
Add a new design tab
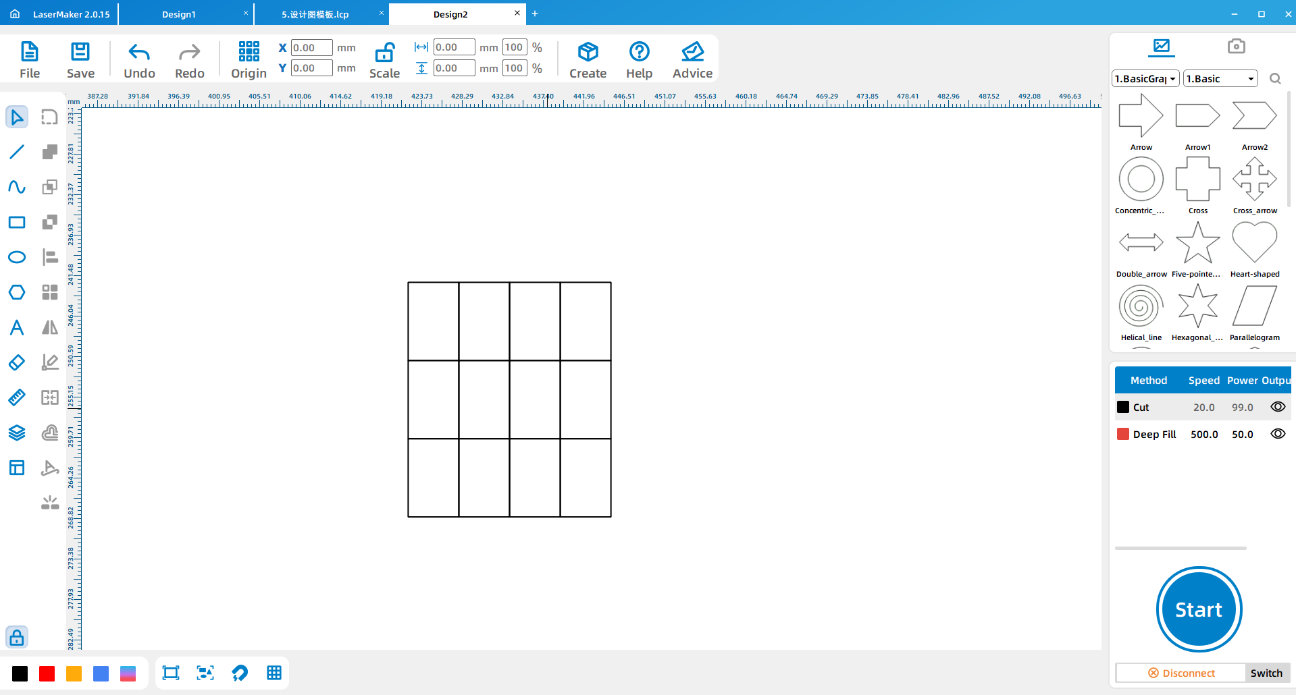[x=535, y=13]
